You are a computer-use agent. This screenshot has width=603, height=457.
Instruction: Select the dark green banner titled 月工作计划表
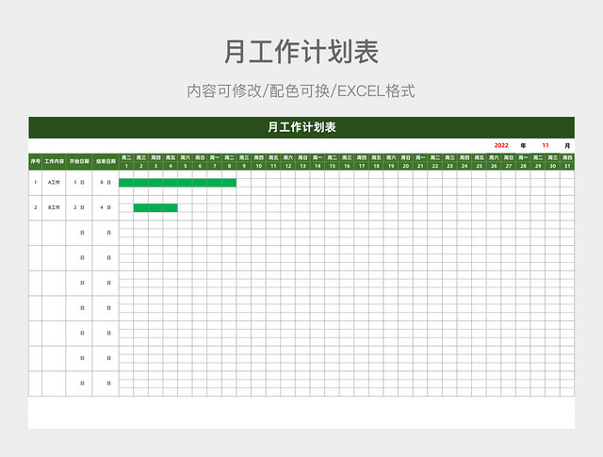301,127
